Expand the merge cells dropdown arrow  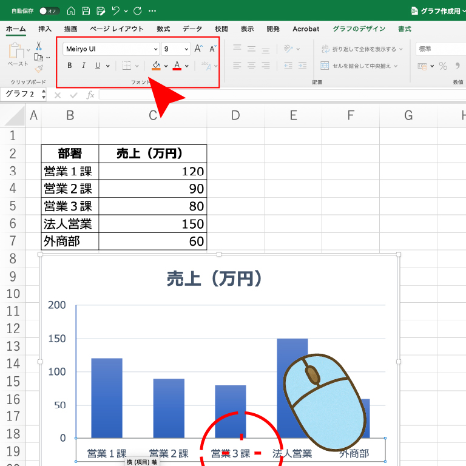(x=396, y=66)
